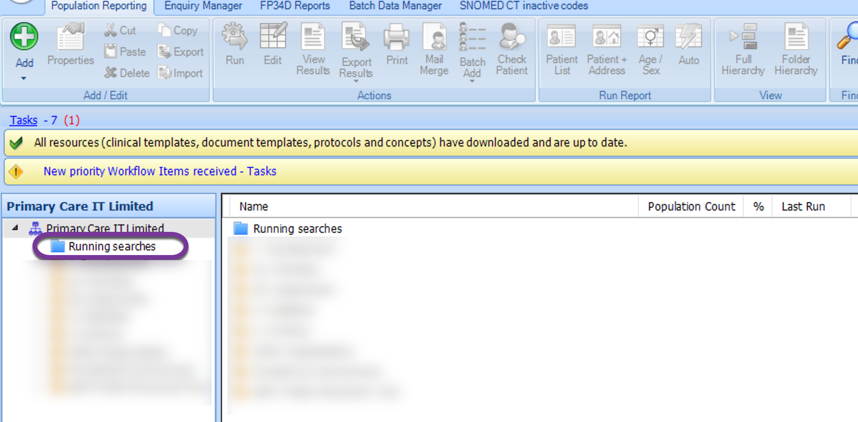
Task: Open the Enquiry Manager tab
Action: click(x=203, y=6)
